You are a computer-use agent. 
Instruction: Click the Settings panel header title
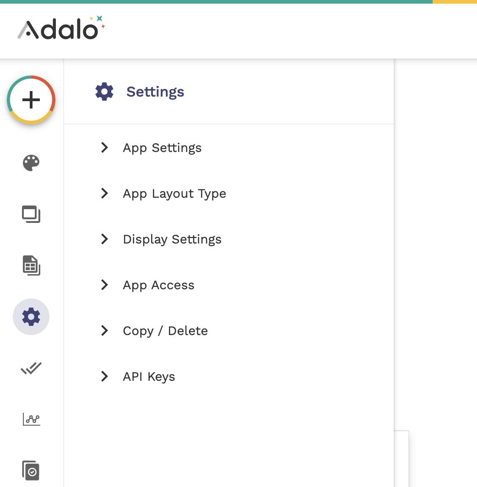tap(155, 92)
